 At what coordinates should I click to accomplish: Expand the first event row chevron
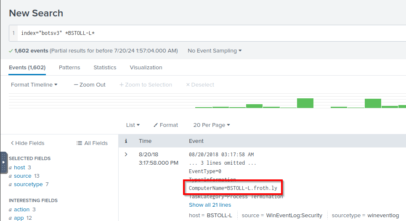coord(126,155)
